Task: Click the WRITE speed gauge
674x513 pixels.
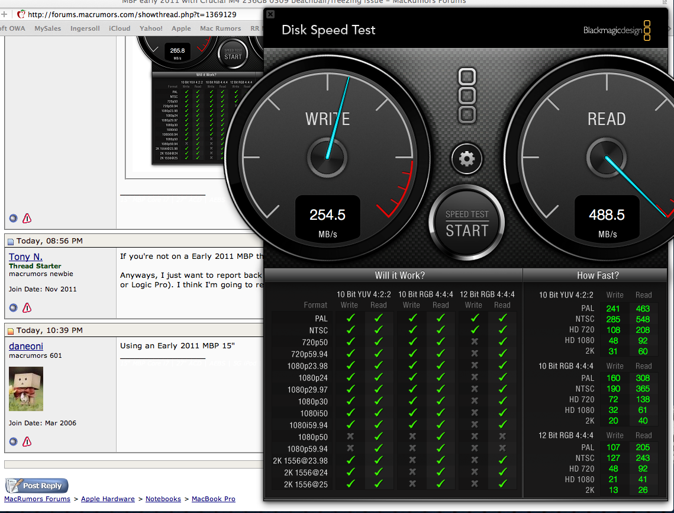Action: coord(328,157)
